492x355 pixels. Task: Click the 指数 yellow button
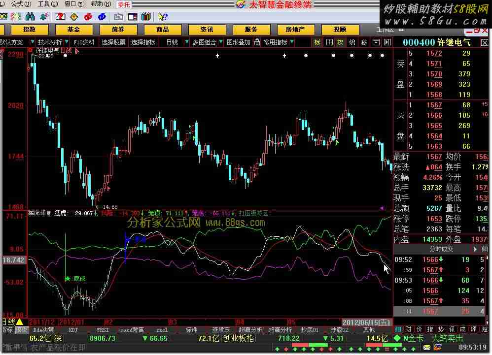pyautogui.click(x=30, y=30)
